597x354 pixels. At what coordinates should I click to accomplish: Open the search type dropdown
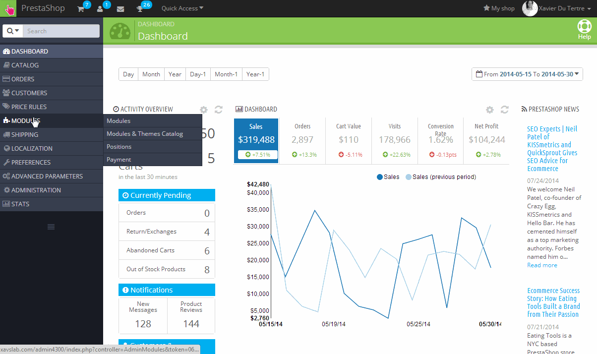point(13,31)
